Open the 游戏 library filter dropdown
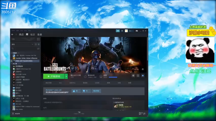Viewport: 216px width, 121px height. pyautogui.click(x=22, y=44)
